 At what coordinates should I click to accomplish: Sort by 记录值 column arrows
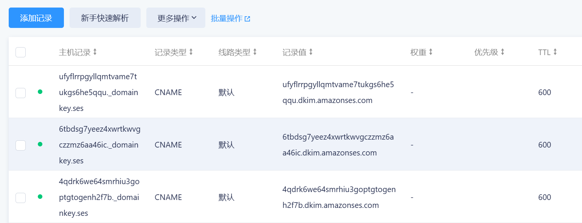click(311, 52)
